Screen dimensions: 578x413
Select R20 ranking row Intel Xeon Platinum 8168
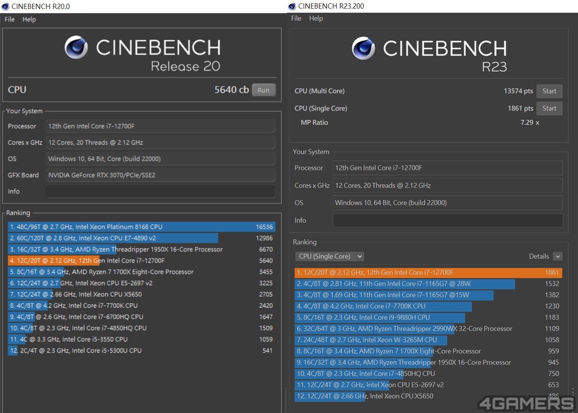coord(141,227)
